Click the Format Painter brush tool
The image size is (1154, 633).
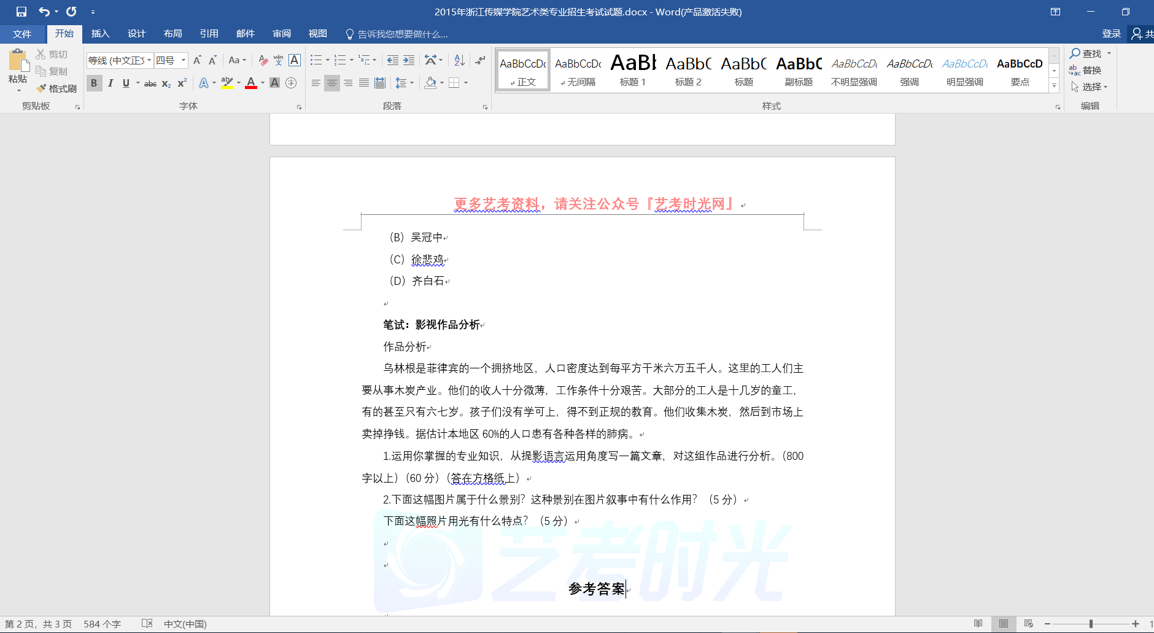pyautogui.click(x=56, y=88)
